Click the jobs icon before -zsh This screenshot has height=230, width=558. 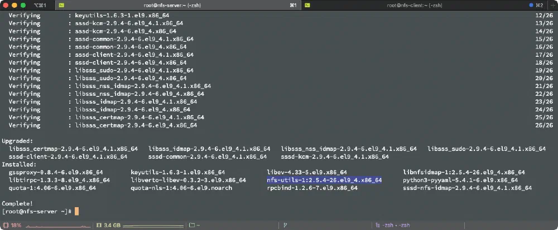pos(378,225)
